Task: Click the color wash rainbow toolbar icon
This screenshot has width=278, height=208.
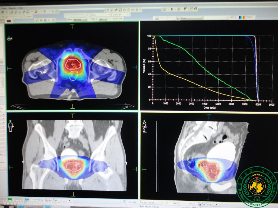Action: 41,20
